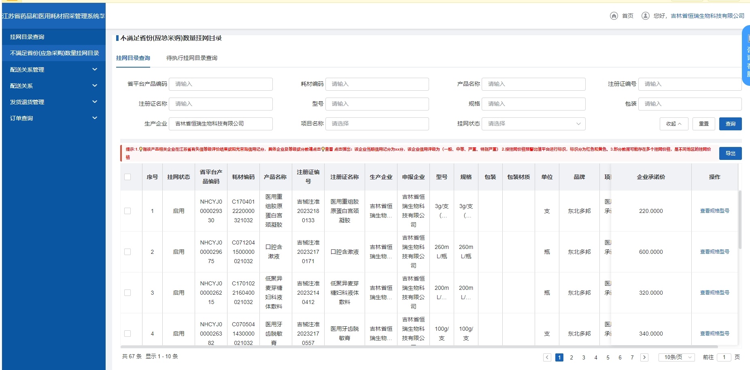The height and width of the screenshot is (370, 750).
Task: Click 耗材编码 input field
Action: tap(377, 84)
